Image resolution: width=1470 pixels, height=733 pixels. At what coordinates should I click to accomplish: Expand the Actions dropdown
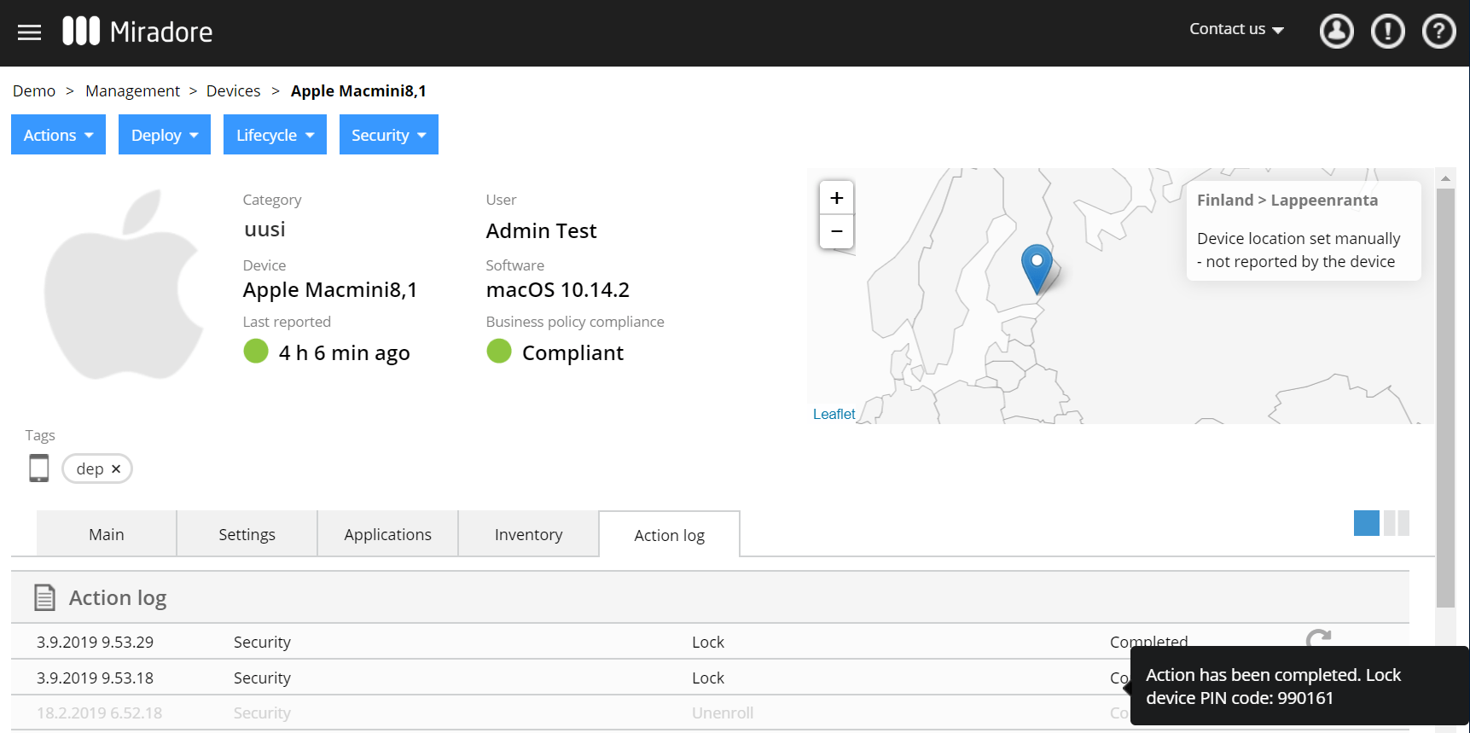tap(58, 135)
